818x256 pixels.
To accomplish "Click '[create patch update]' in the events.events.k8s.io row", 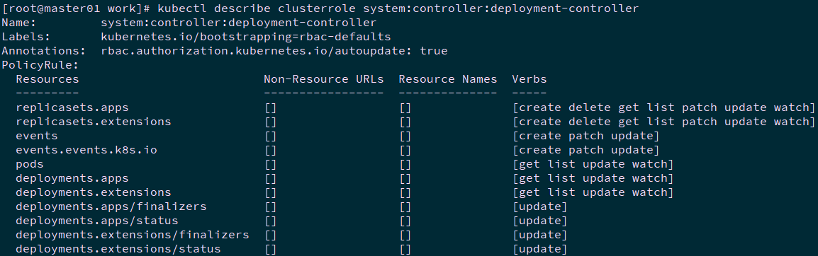I will coord(586,150).
